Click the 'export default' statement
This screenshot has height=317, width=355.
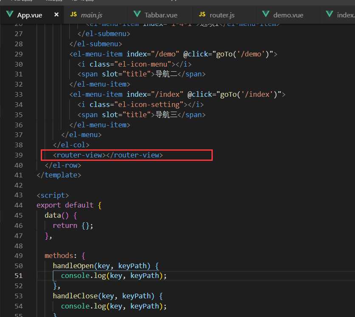[65, 205]
